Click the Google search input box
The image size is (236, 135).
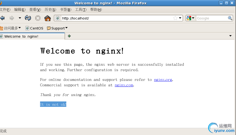pyautogui.click(x=212, y=18)
